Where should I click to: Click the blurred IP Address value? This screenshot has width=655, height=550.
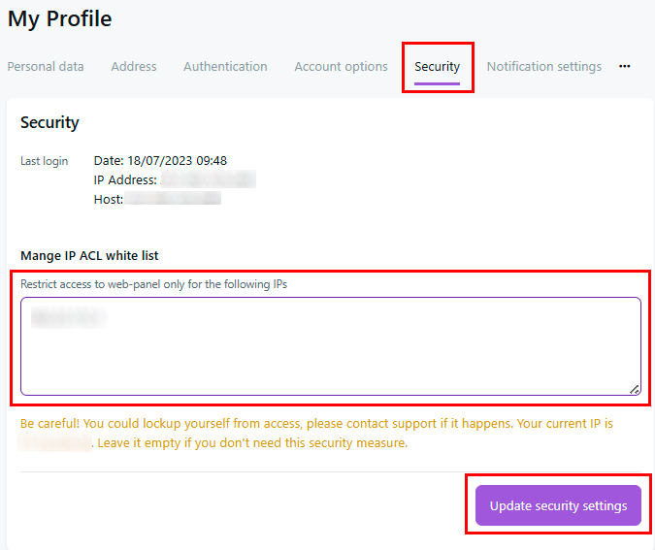click(208, 179)
